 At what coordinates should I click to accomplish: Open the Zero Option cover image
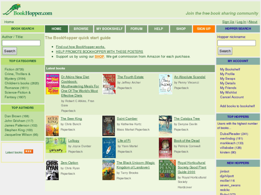(52, 170)
